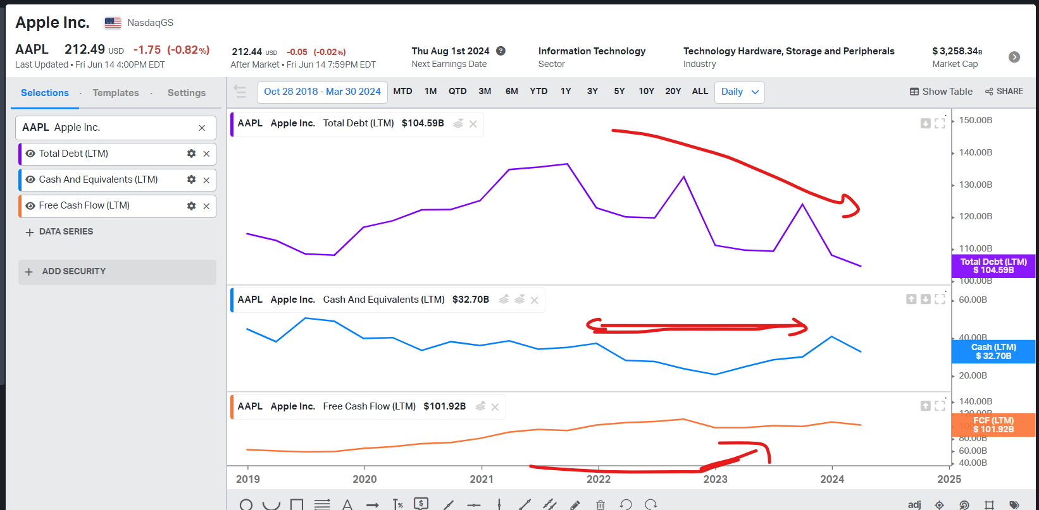Select the vertical line tool
The height and width of the screenshot is (510, 1039).
(499, 504)
